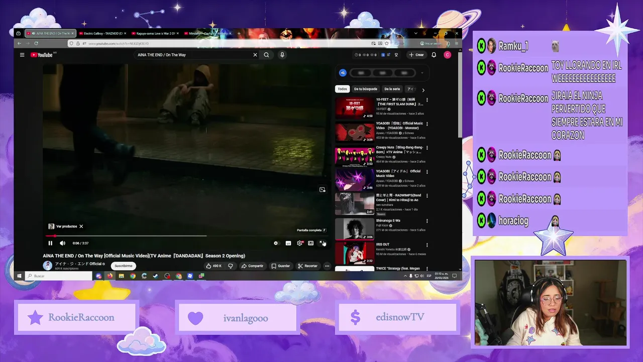Open options menu for YOASOBI アイドル video
This screenshot has width=643, height=362.
pyautogui.click(x=427, y=172)
